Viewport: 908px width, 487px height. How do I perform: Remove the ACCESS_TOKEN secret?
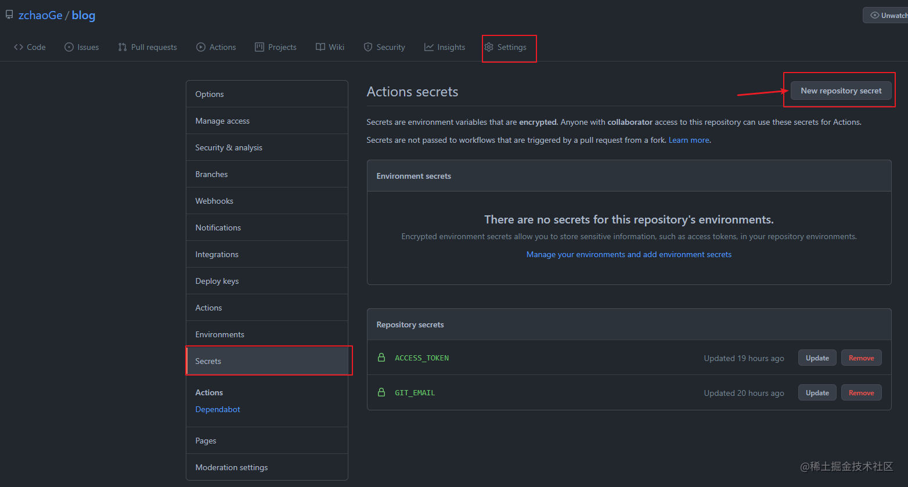[x=862, y=358]
